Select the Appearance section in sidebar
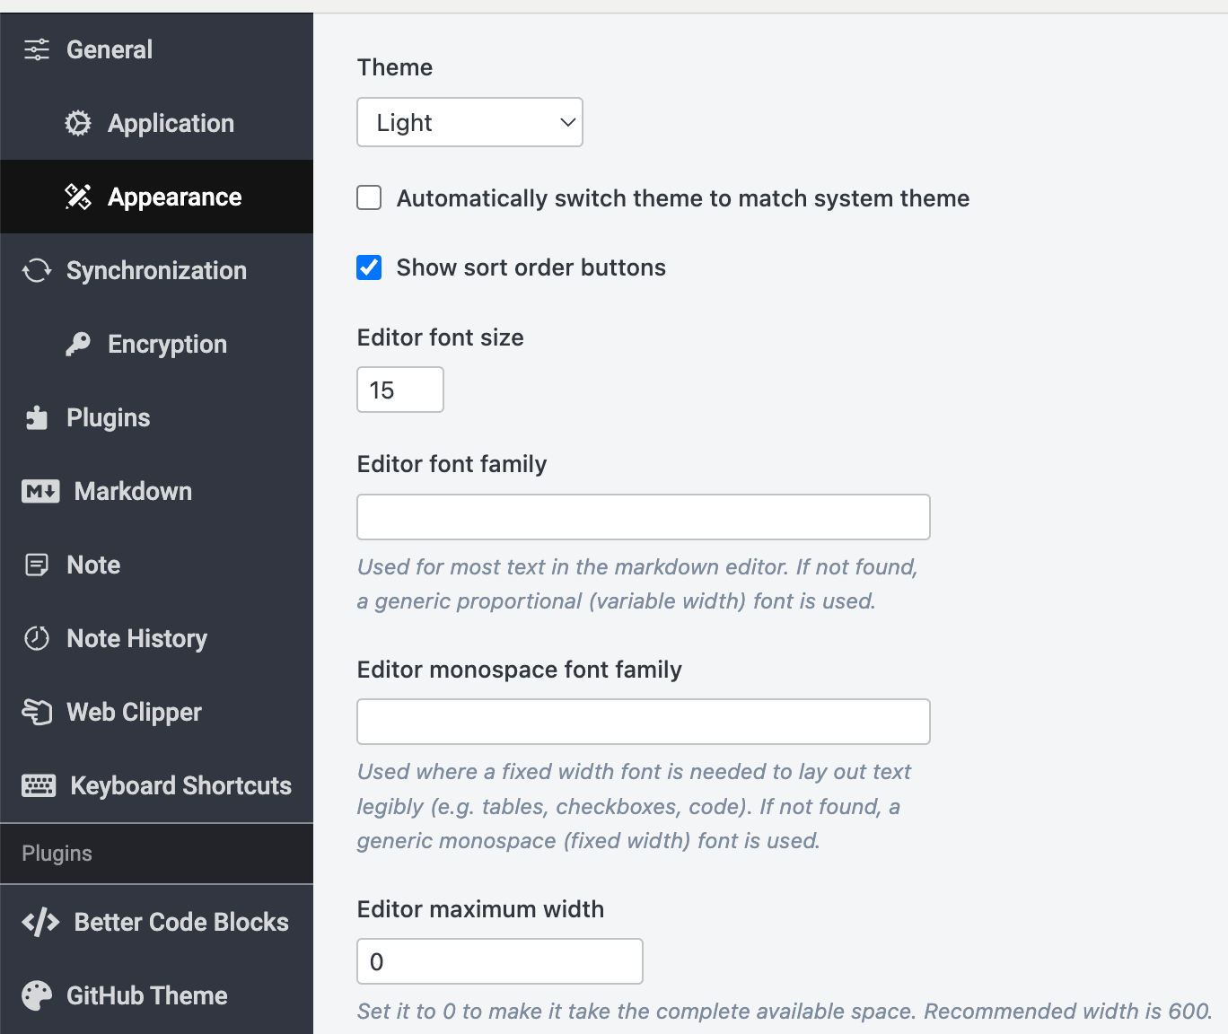Image resolution: width=1228 pixels, height=1034 pixels. 174,197
